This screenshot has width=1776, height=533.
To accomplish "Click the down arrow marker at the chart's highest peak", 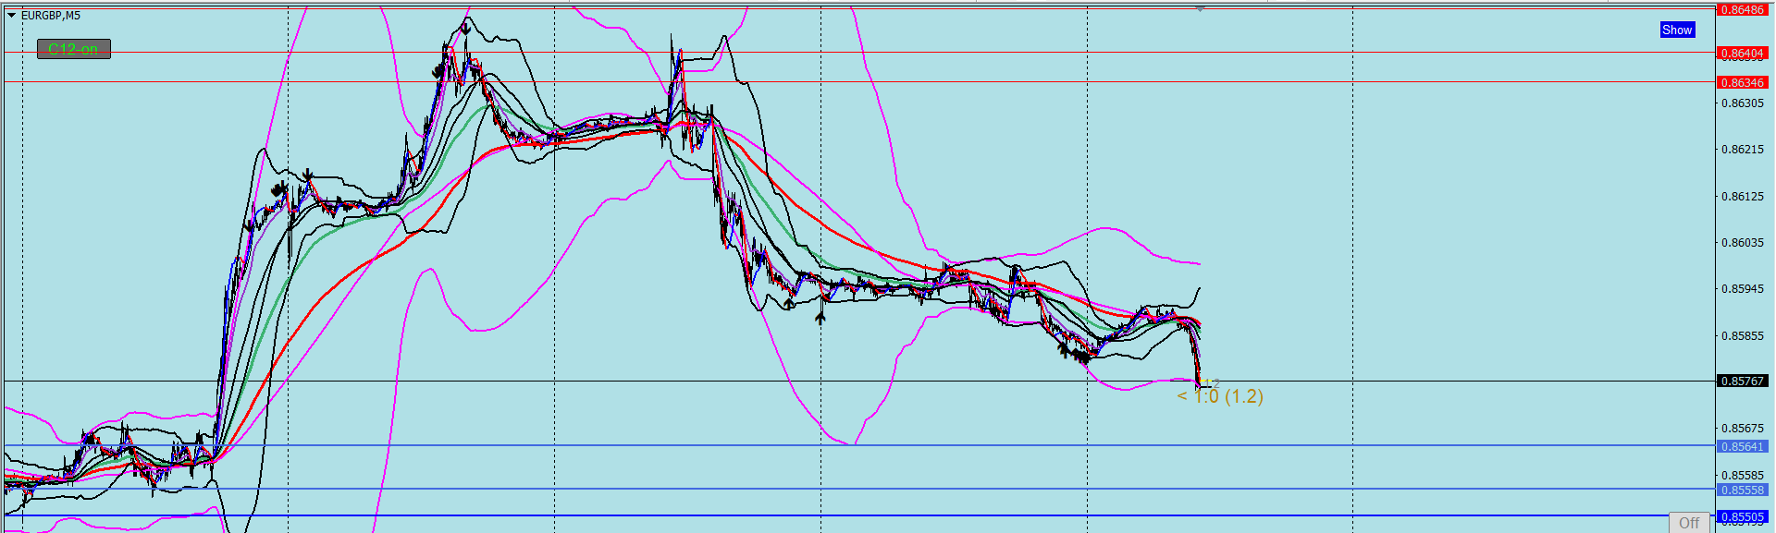I will point(465,28).
